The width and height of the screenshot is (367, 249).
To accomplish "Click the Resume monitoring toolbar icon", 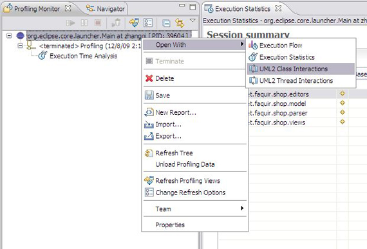I will click(70, 23).
